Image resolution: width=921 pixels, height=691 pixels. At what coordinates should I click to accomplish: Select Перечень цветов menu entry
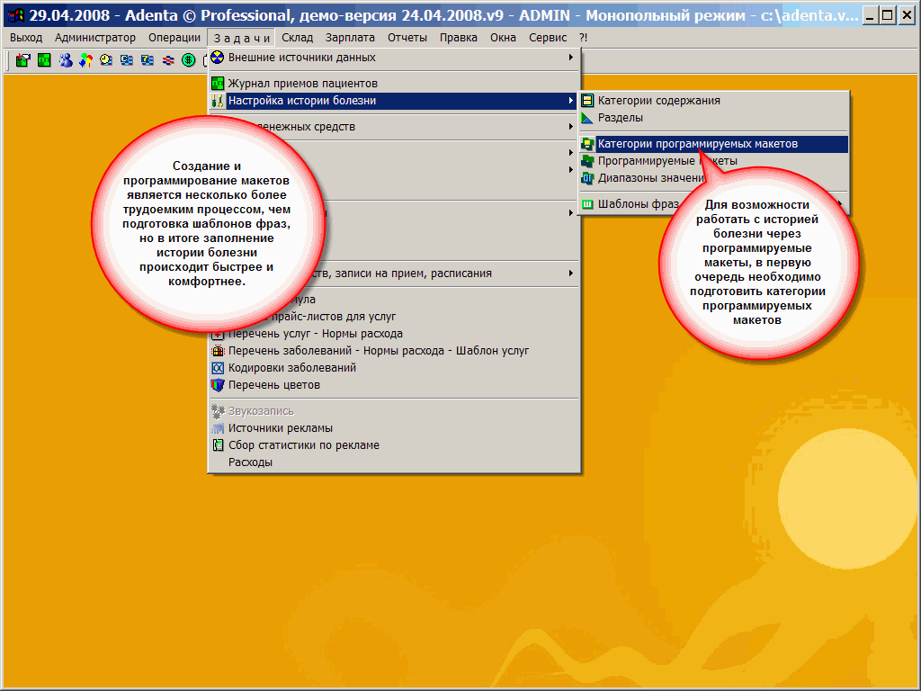tap(273, 385)
